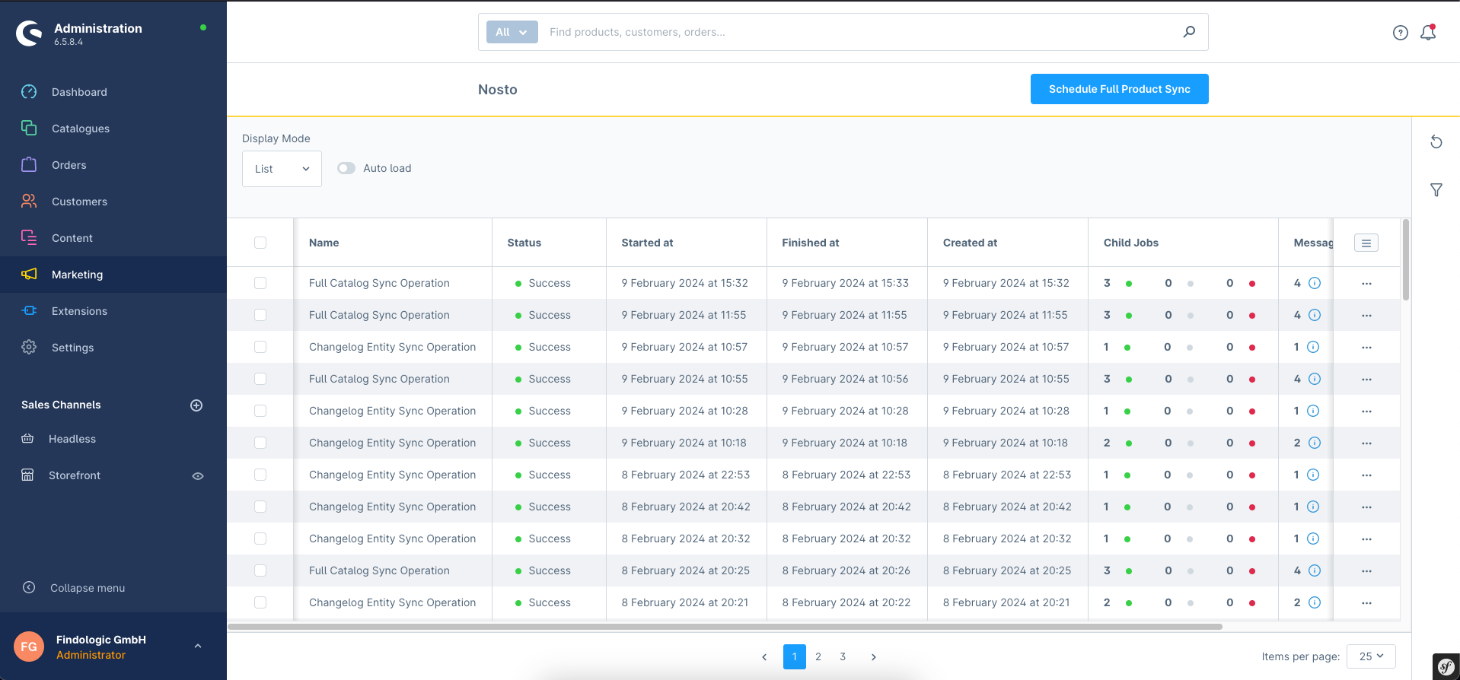Click the search magnifier icon

pos(1189,32)
